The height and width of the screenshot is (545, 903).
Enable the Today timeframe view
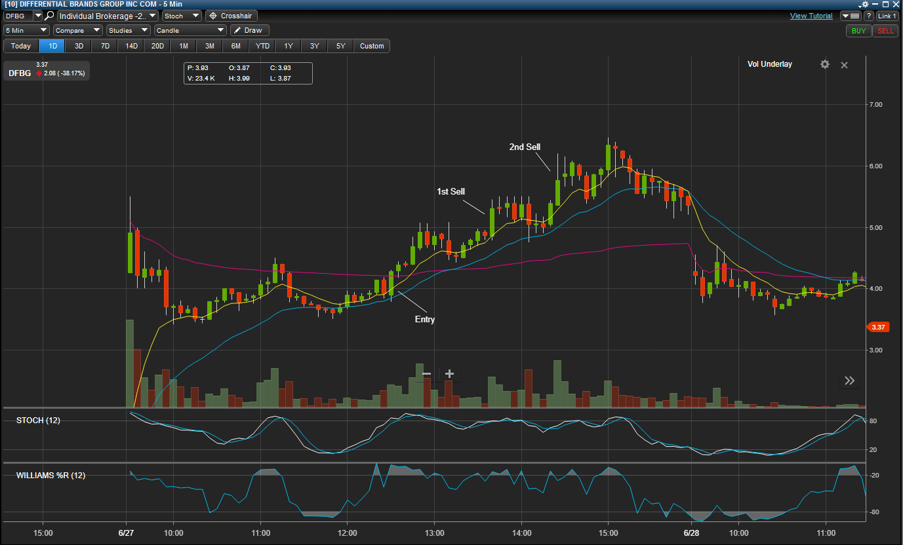(x=21, y=46)
